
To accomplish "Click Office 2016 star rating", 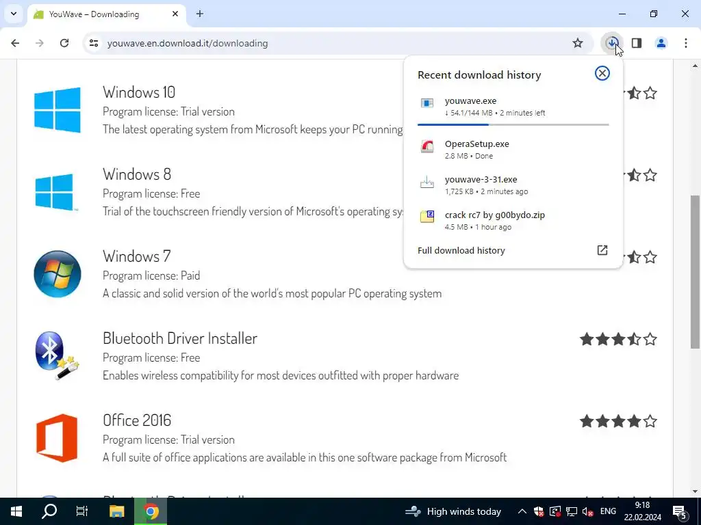I will point(618,421).
